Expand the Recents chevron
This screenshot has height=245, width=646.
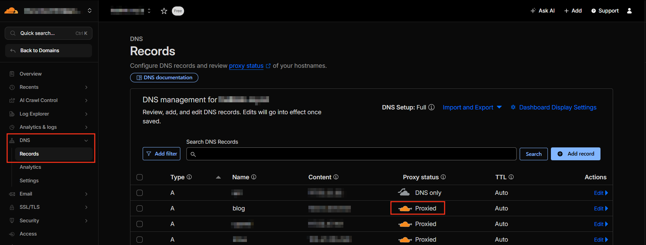pos(86,87)
